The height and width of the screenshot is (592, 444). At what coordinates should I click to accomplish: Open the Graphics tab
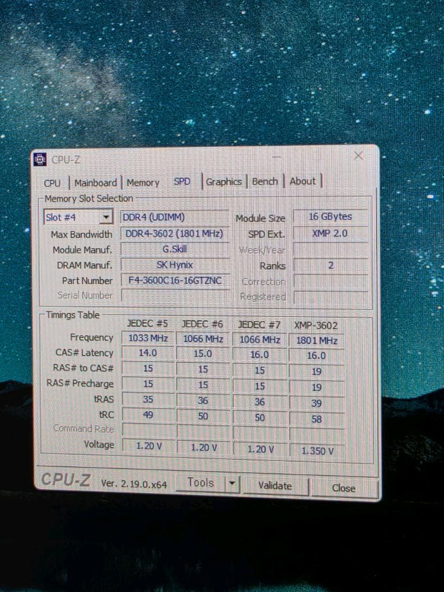pyautogui.click(x=224, y=182)
